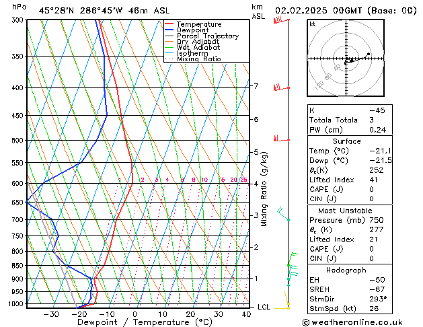
Task: Click the green wind barb at 700 hPa
Action: pyautogui.click(x=283, y=214)
